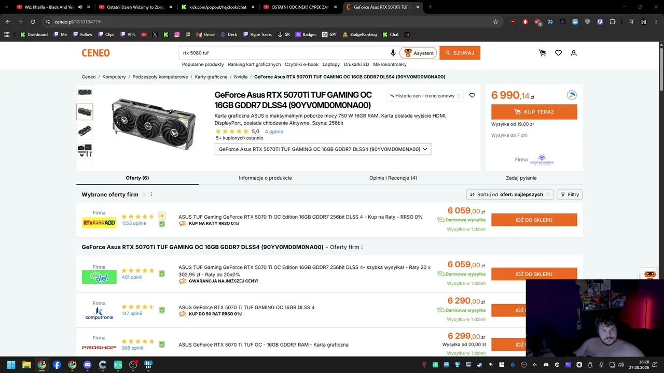
Task: Open the Komputronik store logo
Action: pyautogui.click(x=99, y=313)
